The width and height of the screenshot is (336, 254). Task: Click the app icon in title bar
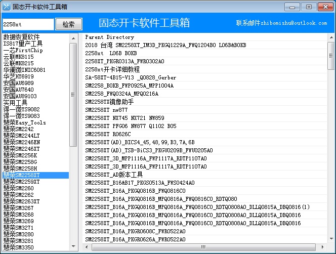(6, 7)
